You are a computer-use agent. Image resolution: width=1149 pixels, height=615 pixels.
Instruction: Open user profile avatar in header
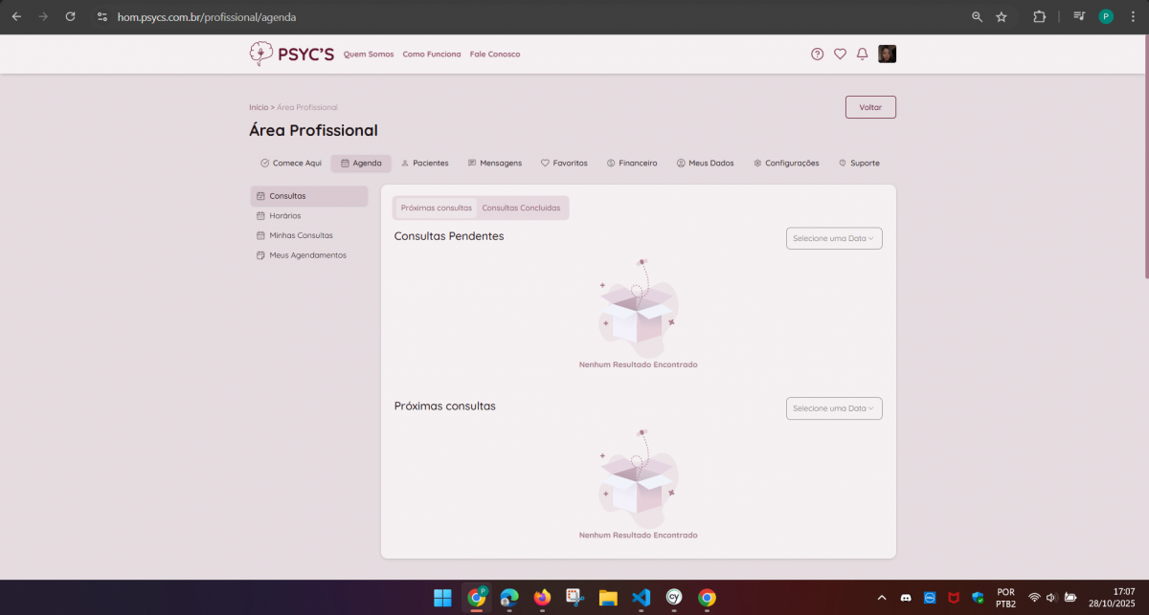pos(887,55)
